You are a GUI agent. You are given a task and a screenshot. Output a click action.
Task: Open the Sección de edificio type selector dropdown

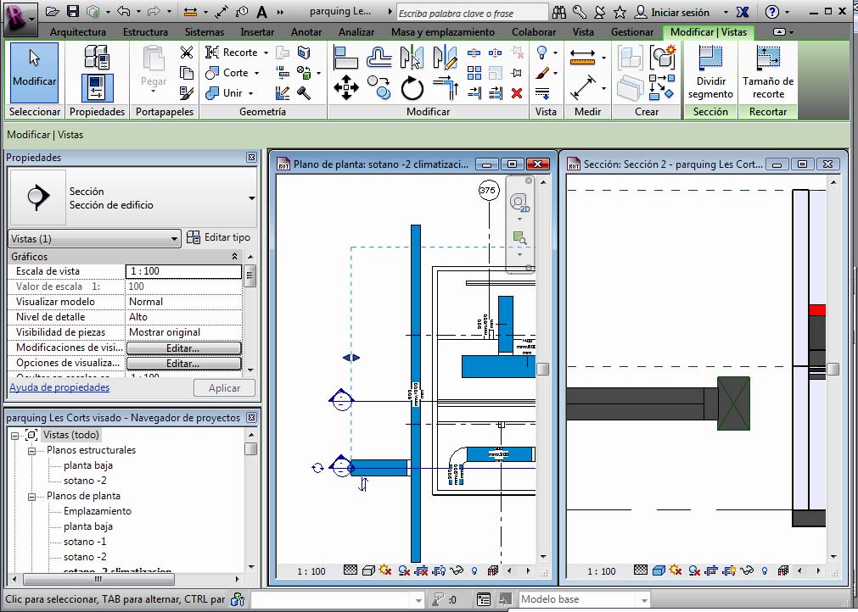251,198
